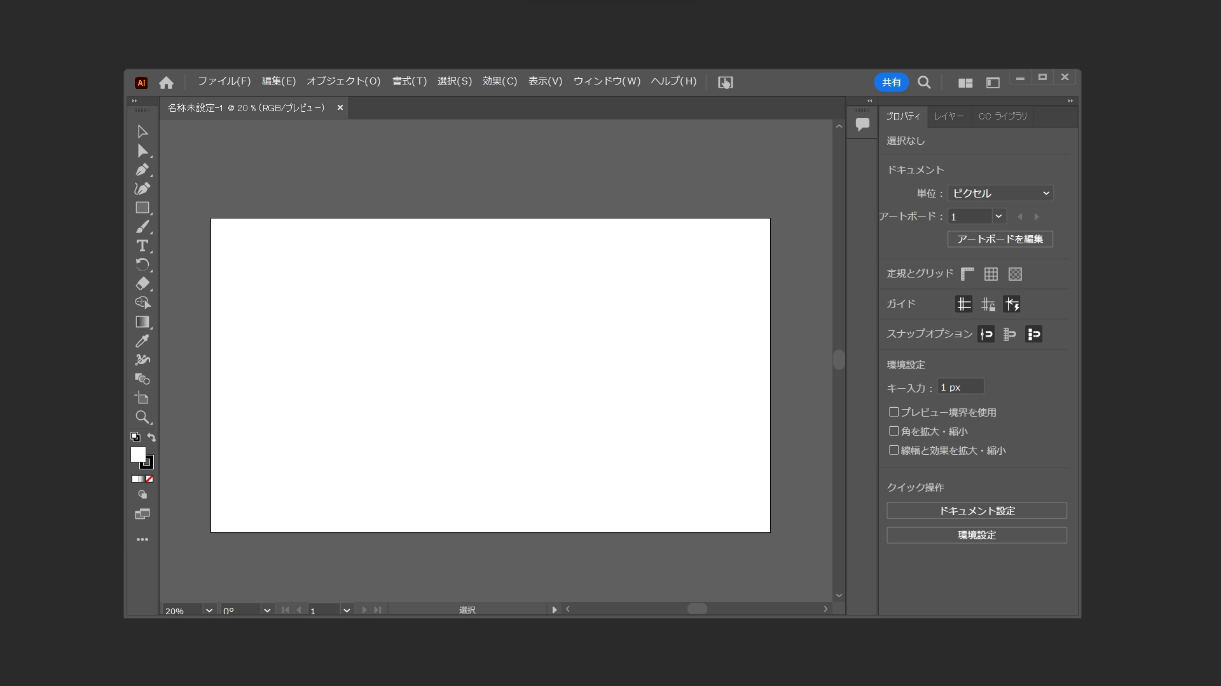Select the Rectangle tool
The image size is (1221, 686).
[142, 208]
